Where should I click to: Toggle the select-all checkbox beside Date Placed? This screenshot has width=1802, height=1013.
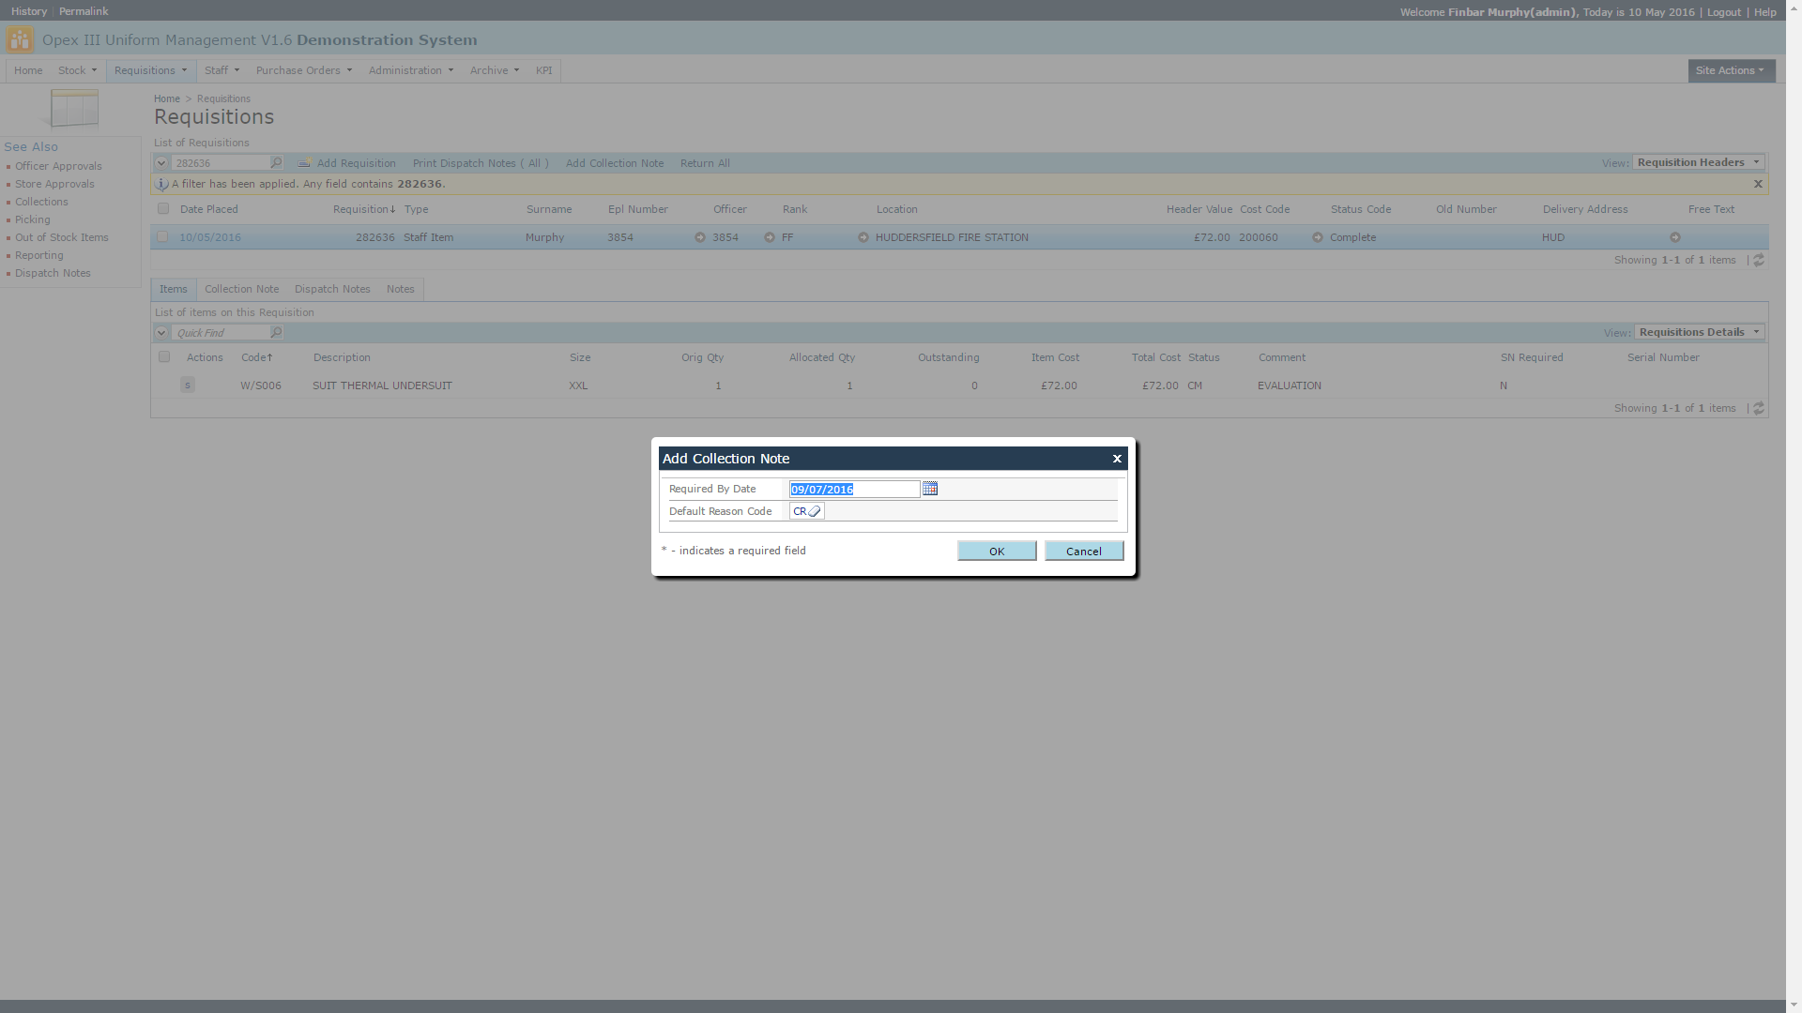[x=163, y=209]
